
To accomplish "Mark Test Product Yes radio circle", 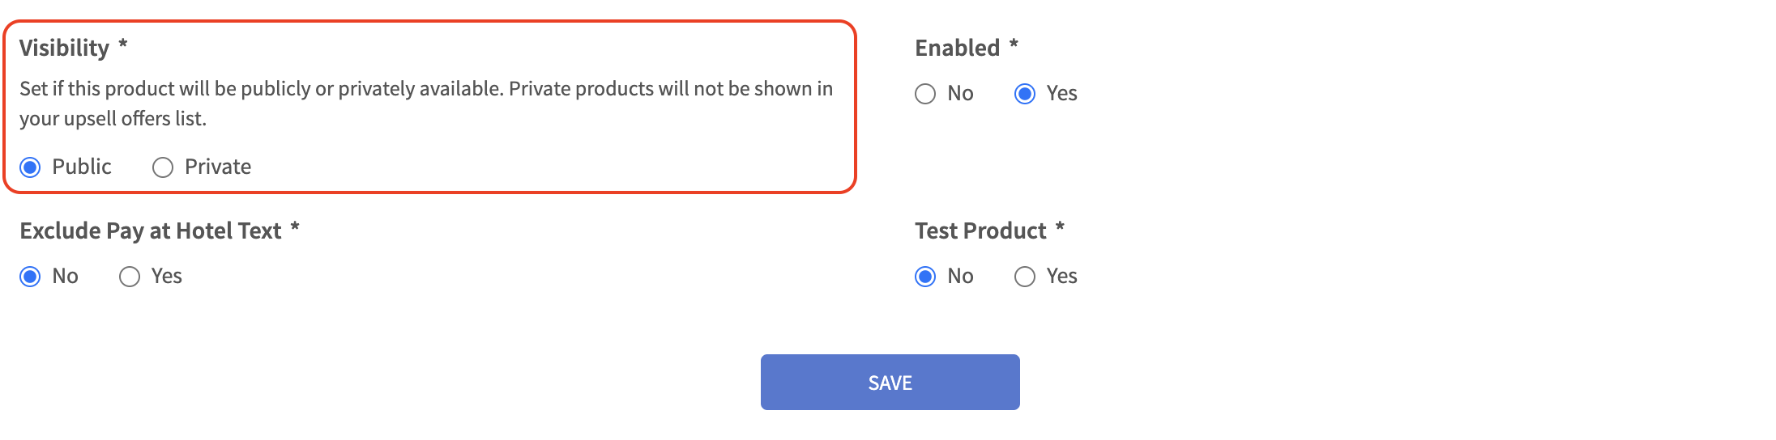I will pyautogui.click(x=1025, y=277).
